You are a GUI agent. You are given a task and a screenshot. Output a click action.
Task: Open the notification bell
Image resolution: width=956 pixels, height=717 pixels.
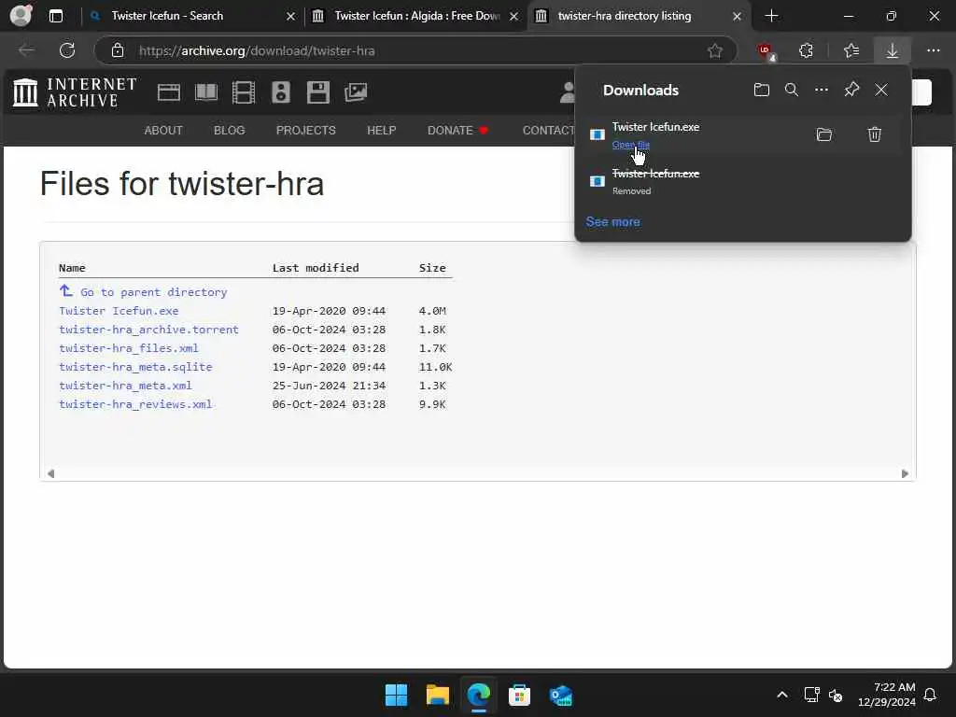point(930,695)
